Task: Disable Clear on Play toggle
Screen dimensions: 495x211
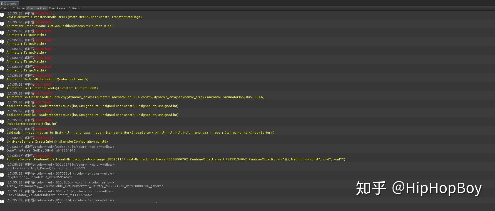Action: point(36,8)
